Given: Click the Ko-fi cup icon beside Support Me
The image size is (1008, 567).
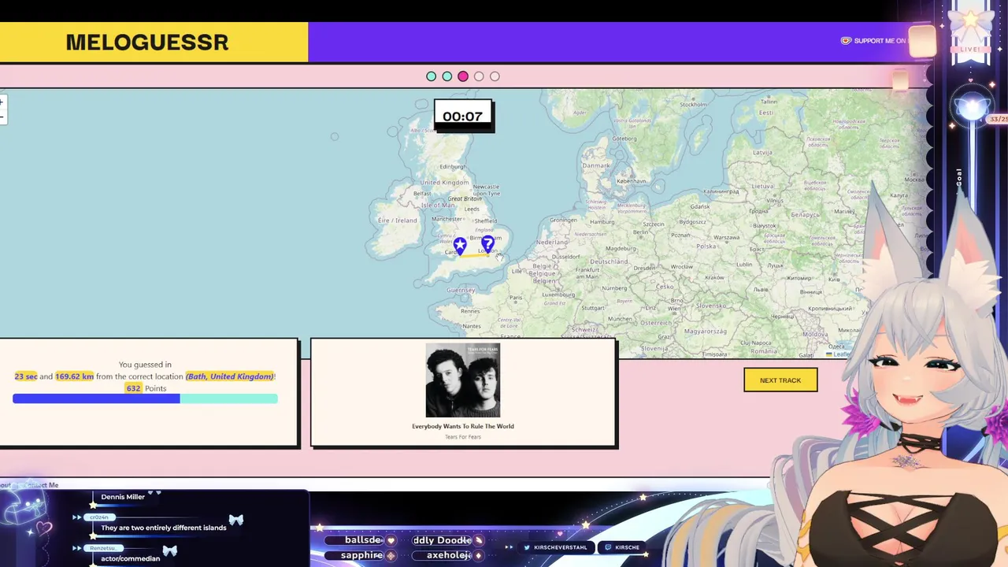Looking at the screenshot, I should [847, 41].
